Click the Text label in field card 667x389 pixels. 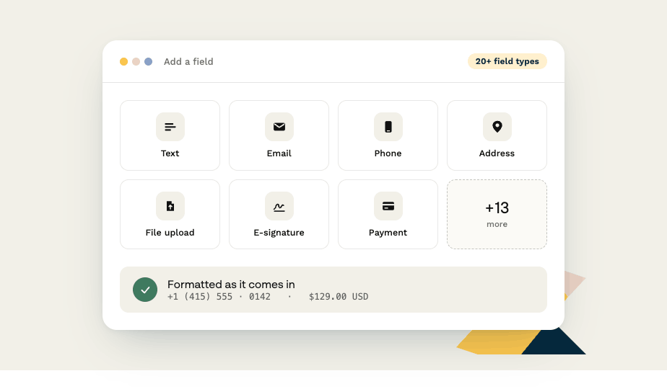coord(170,153)
